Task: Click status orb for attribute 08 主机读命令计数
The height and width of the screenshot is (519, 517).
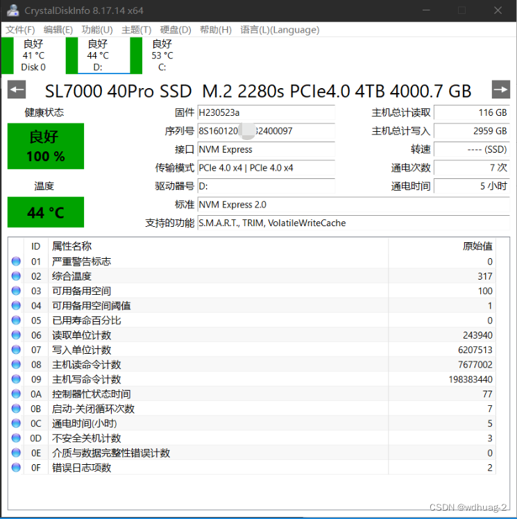Action: (x=16, y=364)
